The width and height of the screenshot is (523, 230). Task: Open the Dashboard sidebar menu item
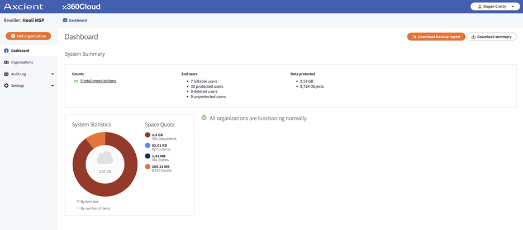coord(20,51)
